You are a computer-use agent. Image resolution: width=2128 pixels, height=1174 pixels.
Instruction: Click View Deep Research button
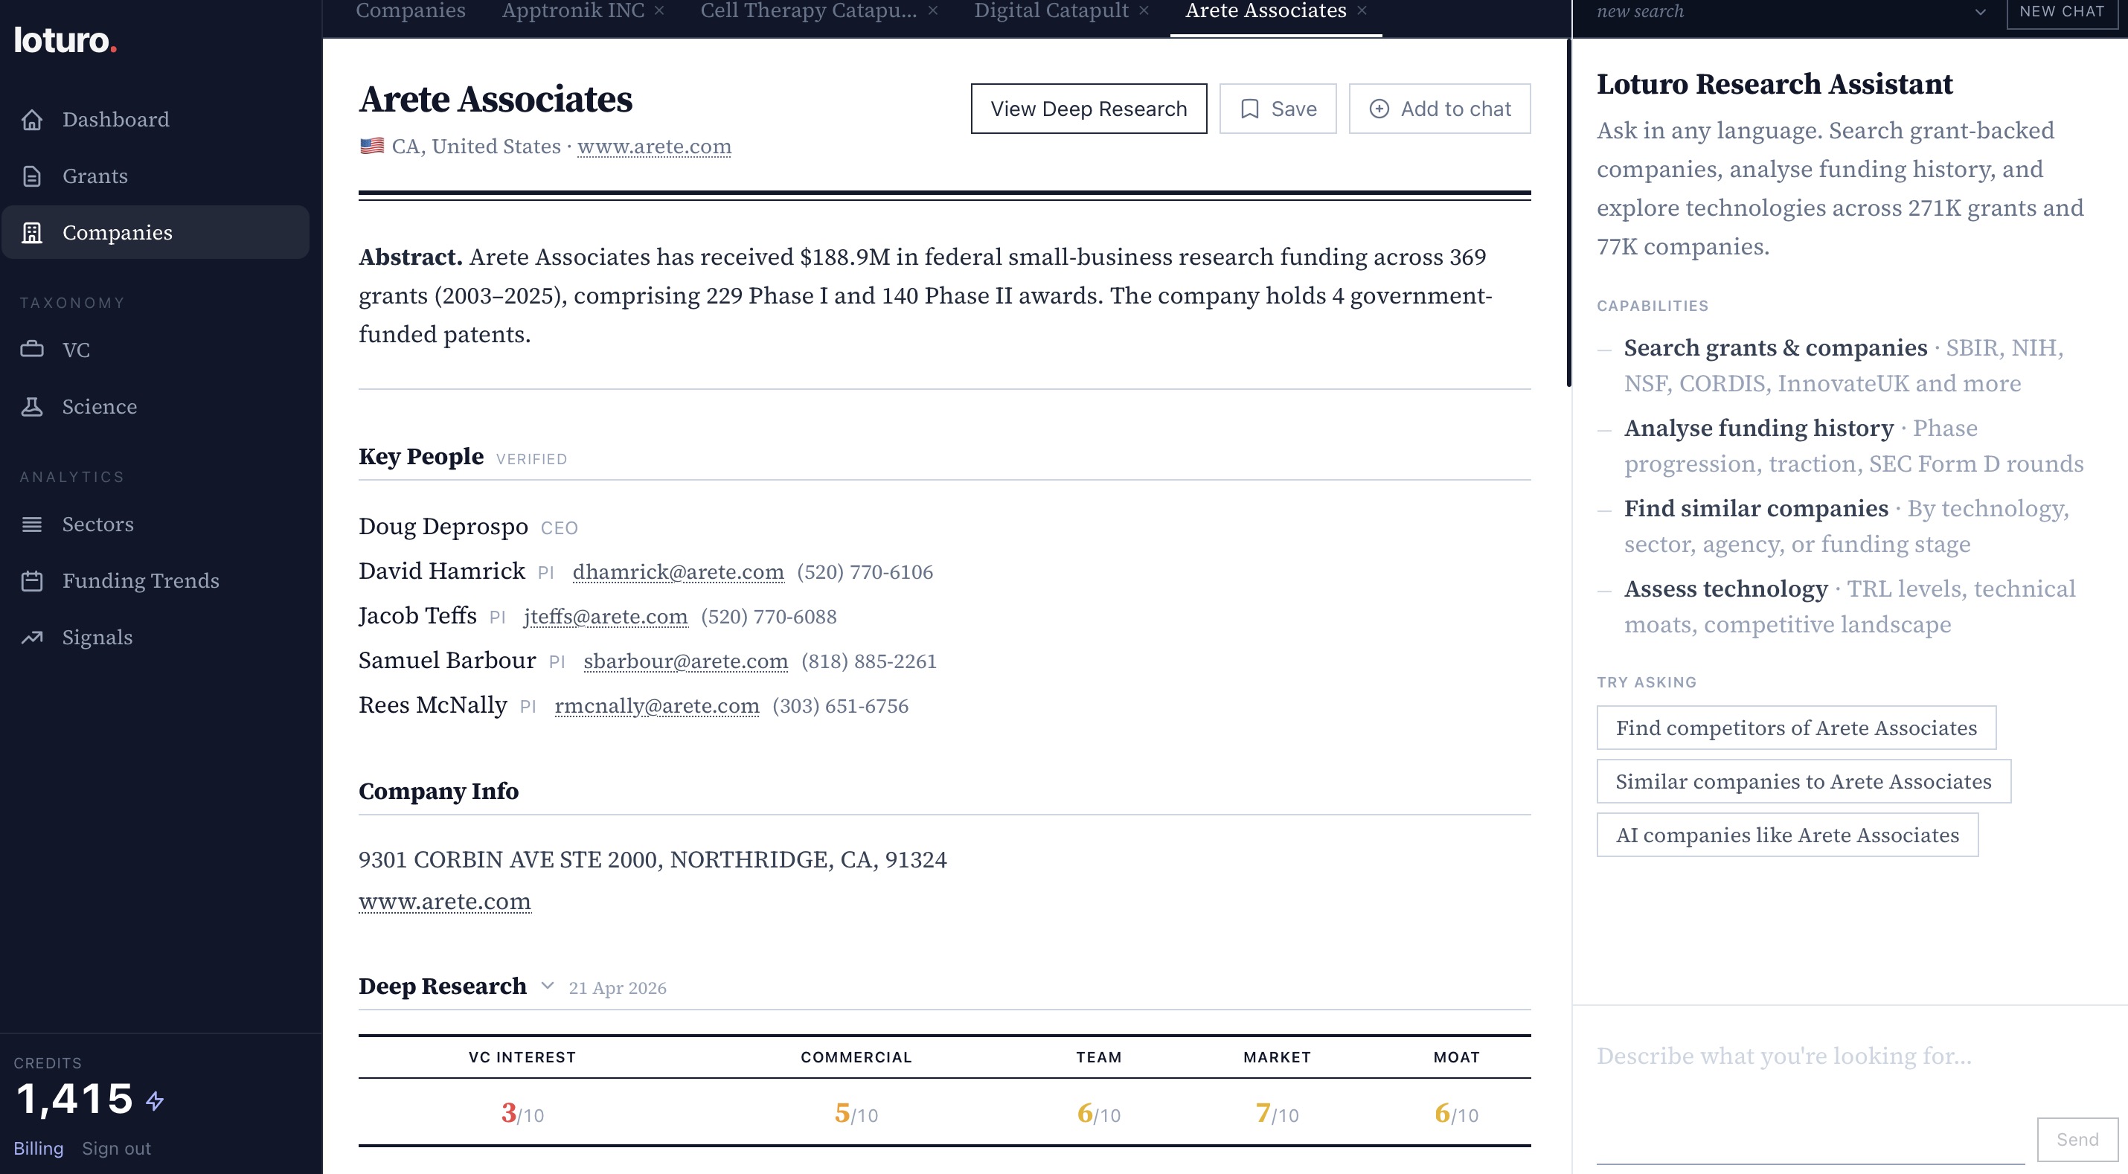[1088, 109]
